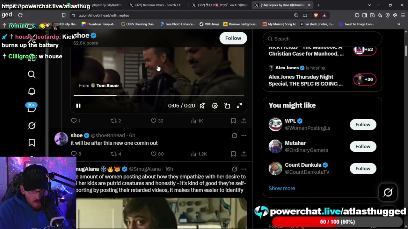Click the address bar URL

pos(104,15)
